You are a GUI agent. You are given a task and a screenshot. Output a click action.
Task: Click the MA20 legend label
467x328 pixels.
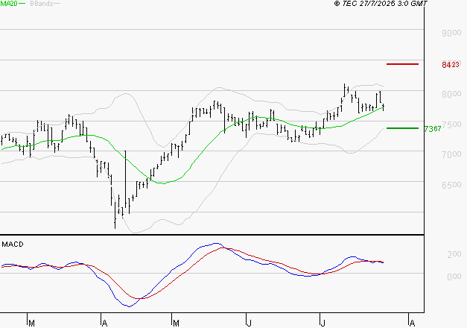point(9,4)
